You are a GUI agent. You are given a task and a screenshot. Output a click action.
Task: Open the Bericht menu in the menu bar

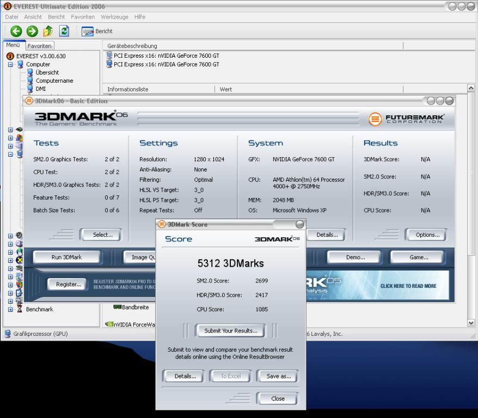(57, 17)
